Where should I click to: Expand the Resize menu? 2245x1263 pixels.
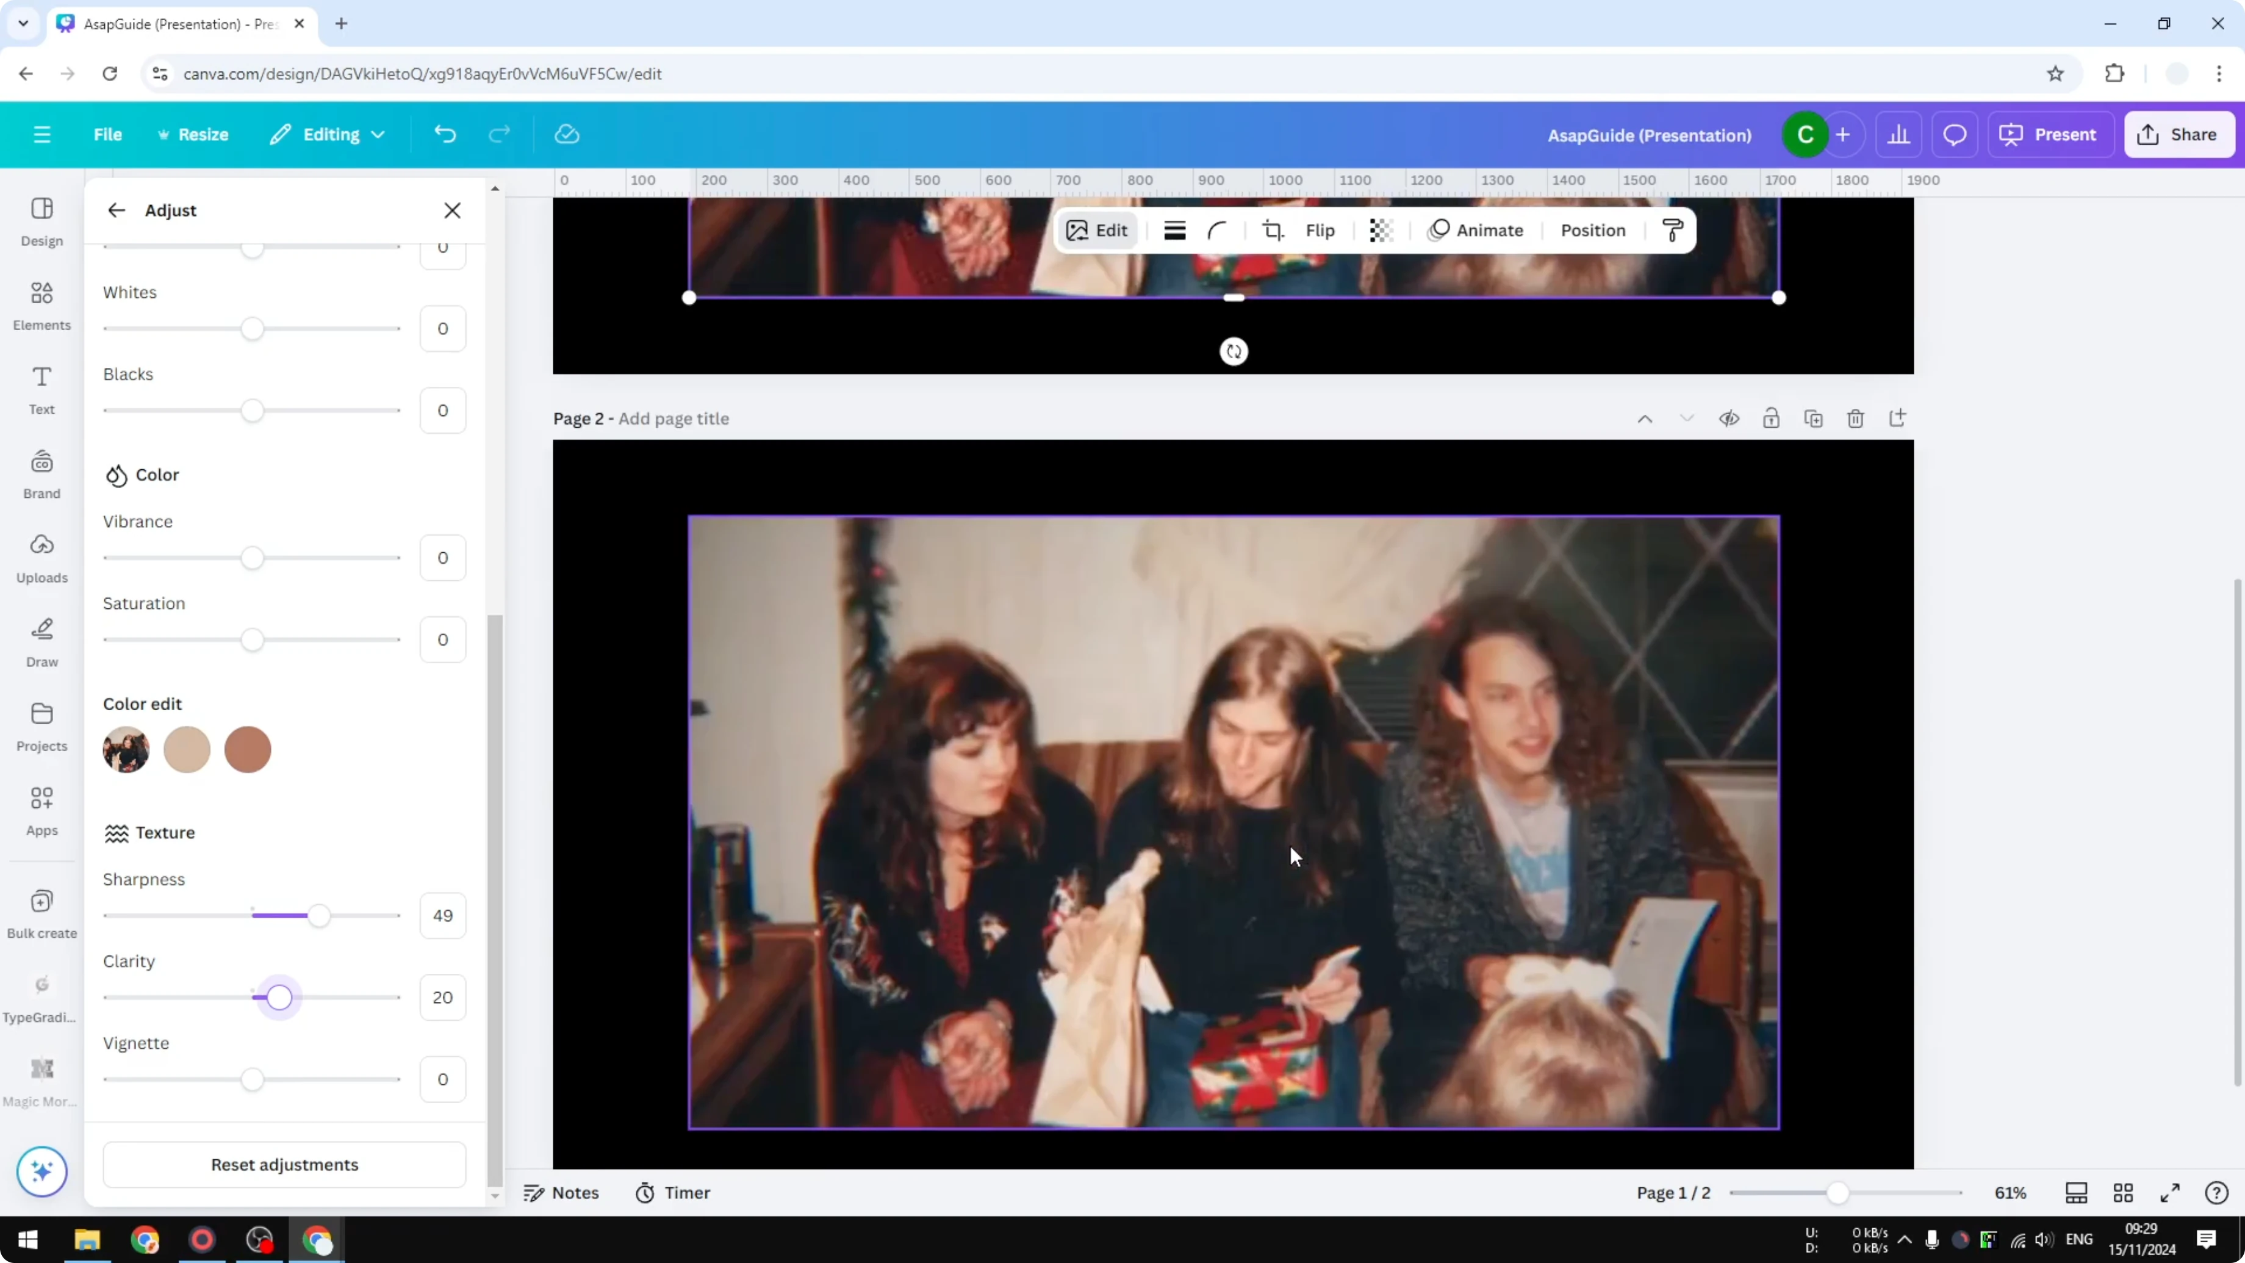(x=193, y=134)
